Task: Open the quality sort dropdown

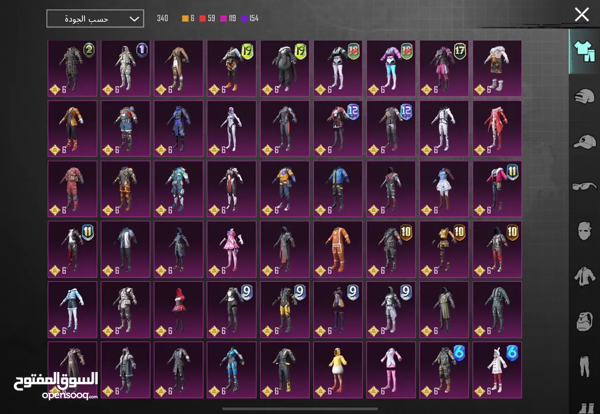Action: click(x=95, y=19)
